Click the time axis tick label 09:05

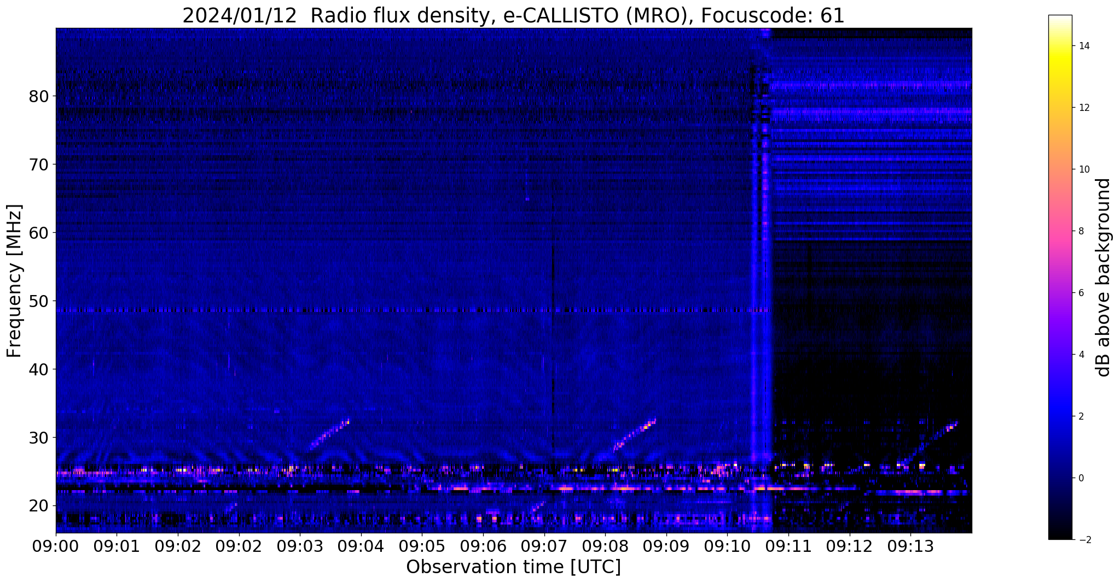click(422, 546)
